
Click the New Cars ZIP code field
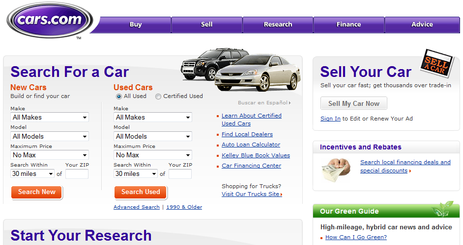click(x=77, y=174)
